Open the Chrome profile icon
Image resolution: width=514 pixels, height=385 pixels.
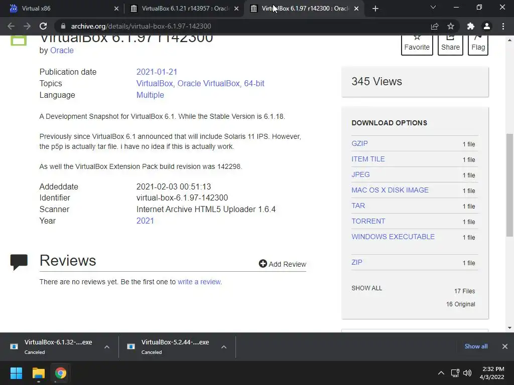click(487, 26)
